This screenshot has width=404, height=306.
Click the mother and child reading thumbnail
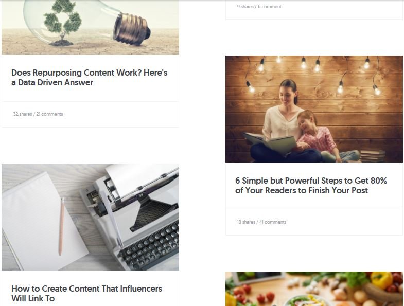click(314, 109)
